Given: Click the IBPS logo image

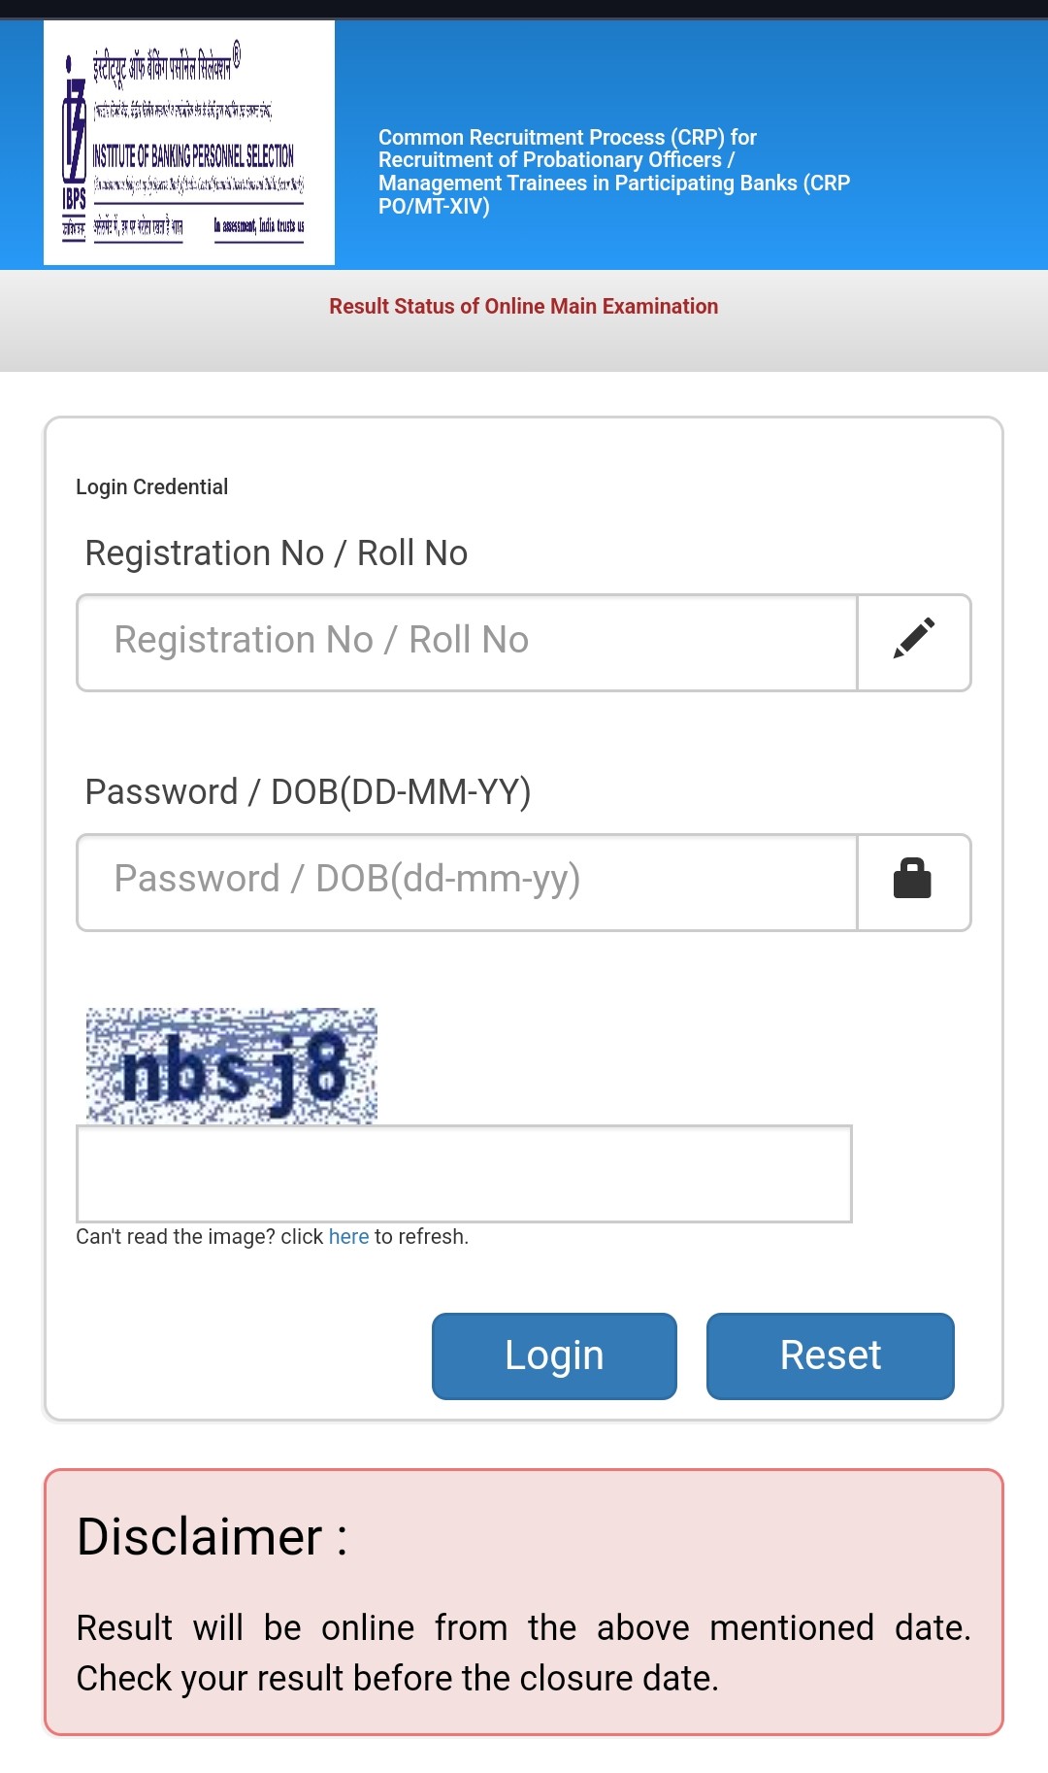Looking at the screenshot, I should click(189, 143).
